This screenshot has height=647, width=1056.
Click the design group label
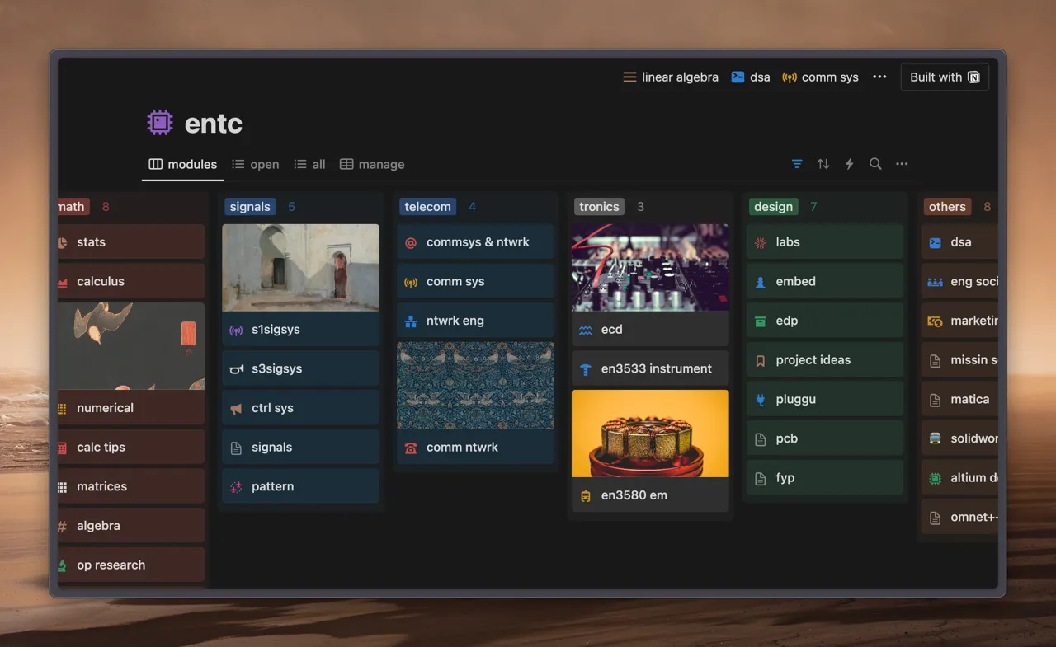tap(773, 207)
